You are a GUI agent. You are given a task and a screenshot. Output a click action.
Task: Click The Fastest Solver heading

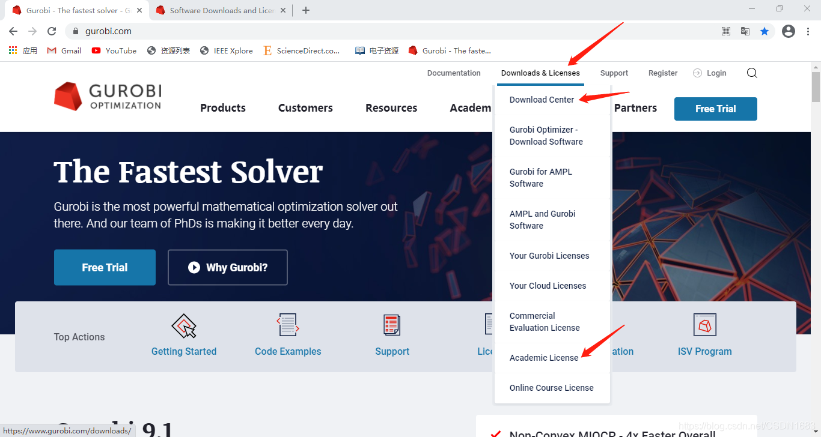pyautogui.click(x=188, y=172)
